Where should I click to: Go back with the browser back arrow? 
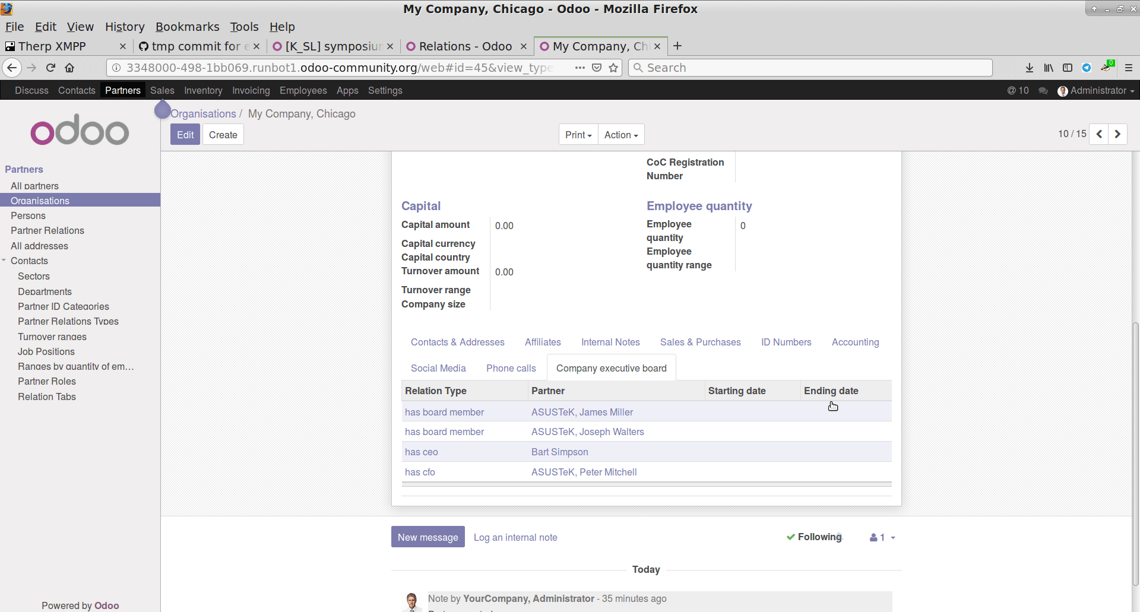tap(12, 68)
